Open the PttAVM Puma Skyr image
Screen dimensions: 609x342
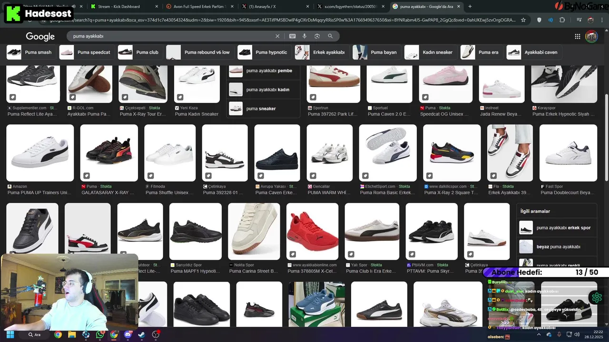[432, 231]
